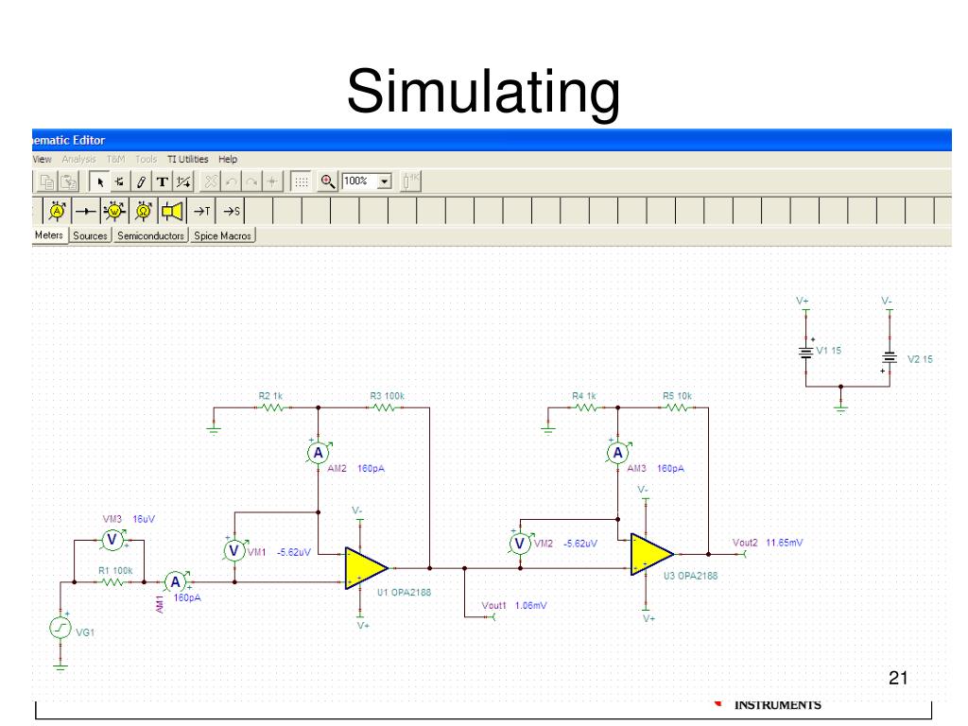Image resolution: width=968 pixels, height=726 pixels.
Task: Click the →S meter icon
Action: point(231,211)
